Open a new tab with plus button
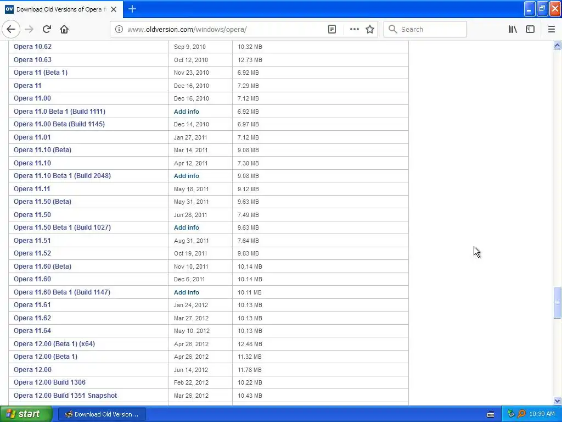The image size is (562, 422). tap(132, 9)
